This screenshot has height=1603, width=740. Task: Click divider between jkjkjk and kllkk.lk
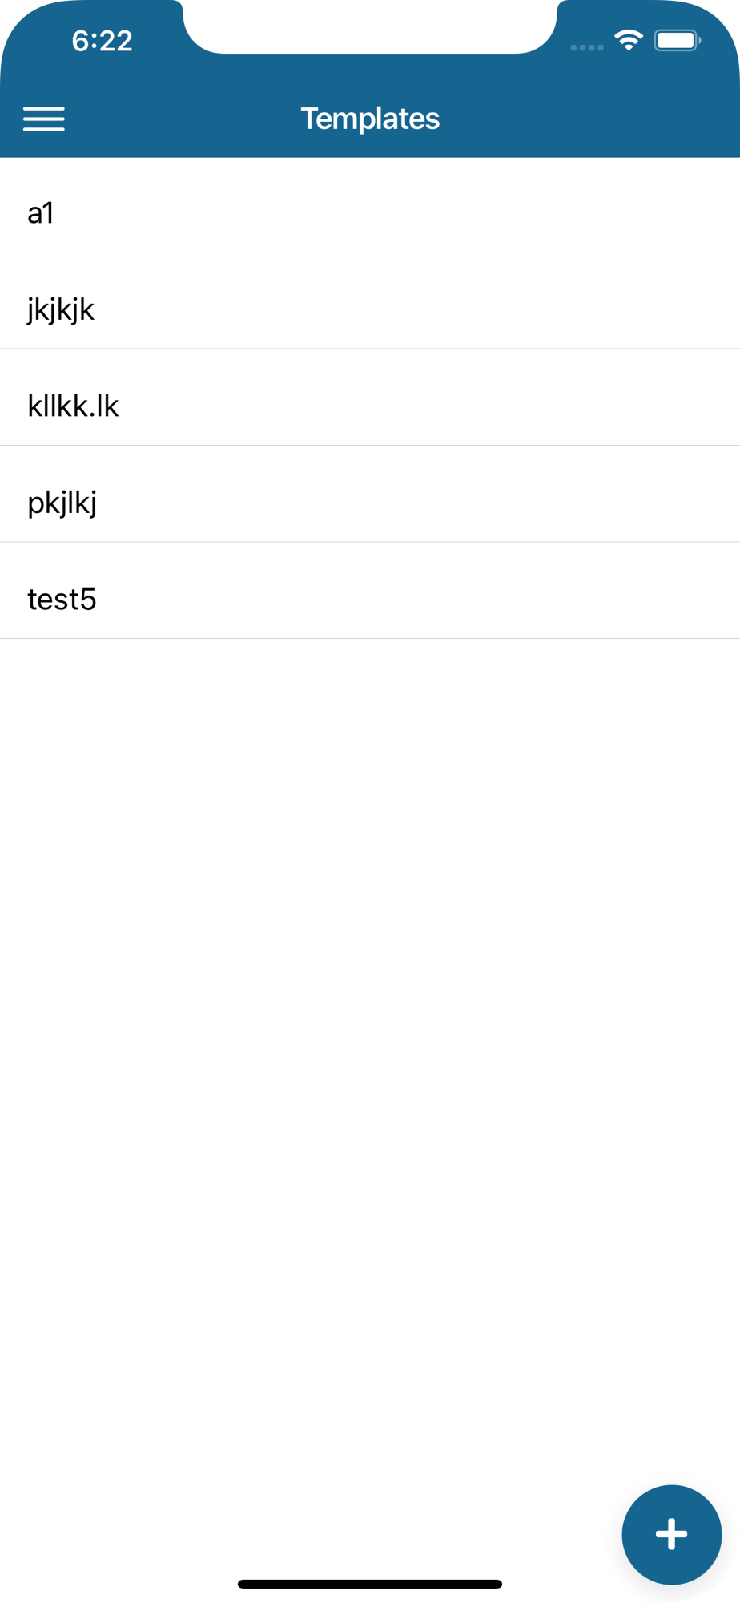(370, 348)
